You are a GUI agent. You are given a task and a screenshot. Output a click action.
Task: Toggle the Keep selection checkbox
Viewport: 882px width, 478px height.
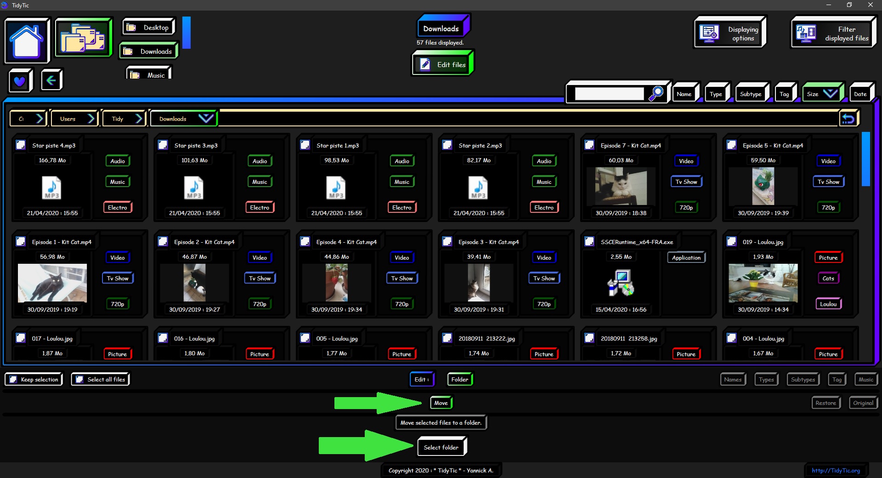click(x=13, y=380)
